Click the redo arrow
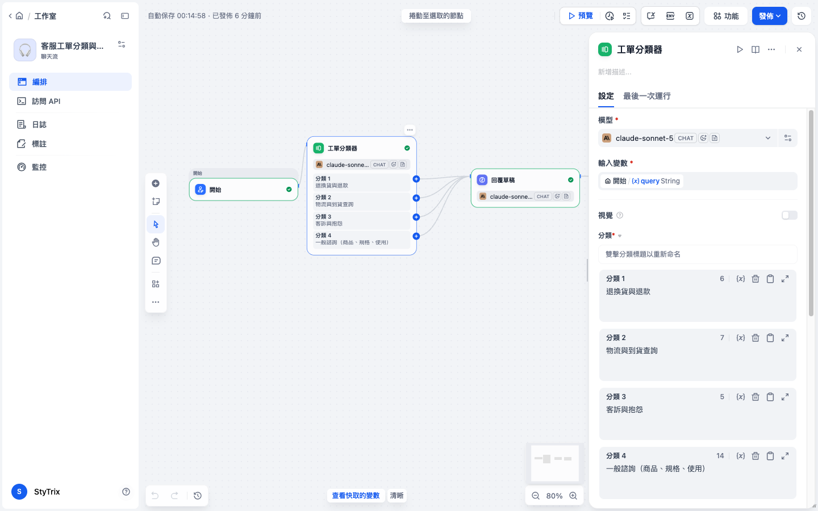 tap(175, 496)
